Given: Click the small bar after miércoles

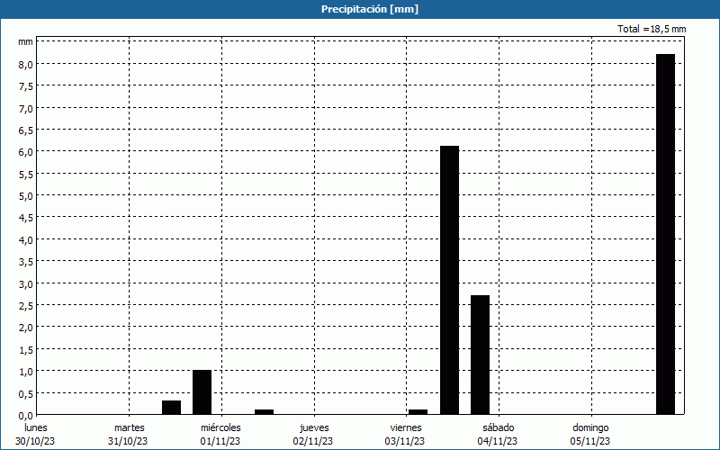Looking at the screenshot, I should point(264,412).
